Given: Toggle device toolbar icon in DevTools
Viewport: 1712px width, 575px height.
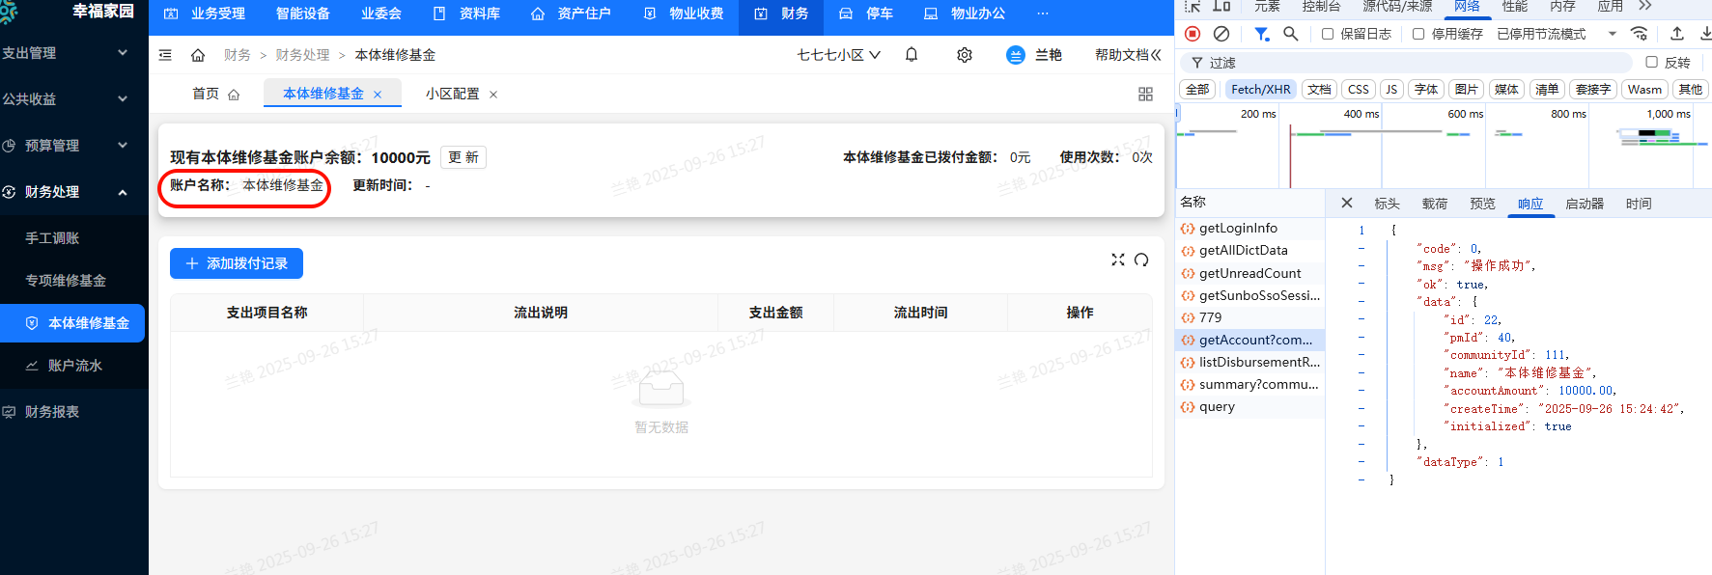Looking at the screenshot, I should coord(1221,6).
